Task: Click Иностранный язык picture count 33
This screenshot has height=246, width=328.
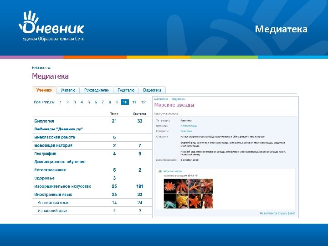Action: pyautogui.click(x=140, y=195)
